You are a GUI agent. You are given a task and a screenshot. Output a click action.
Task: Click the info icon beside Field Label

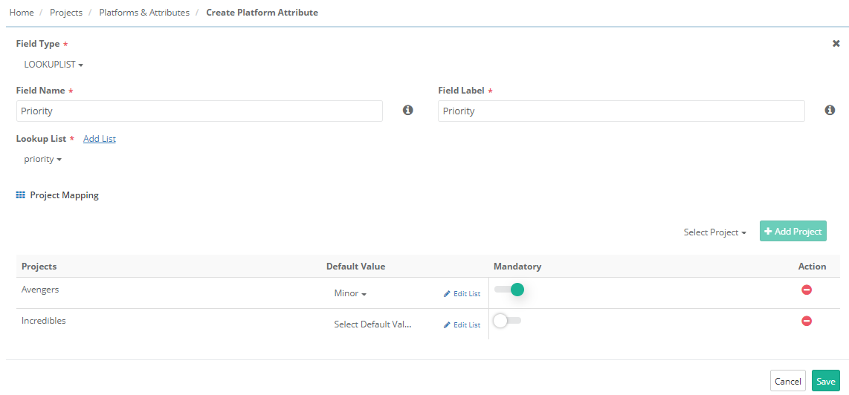click(830, 111)
